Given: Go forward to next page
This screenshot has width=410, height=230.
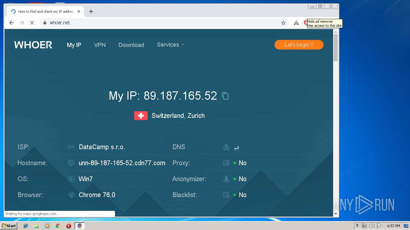Looking at the screenshot, I should pyautogui.click(x=22, y=23).
